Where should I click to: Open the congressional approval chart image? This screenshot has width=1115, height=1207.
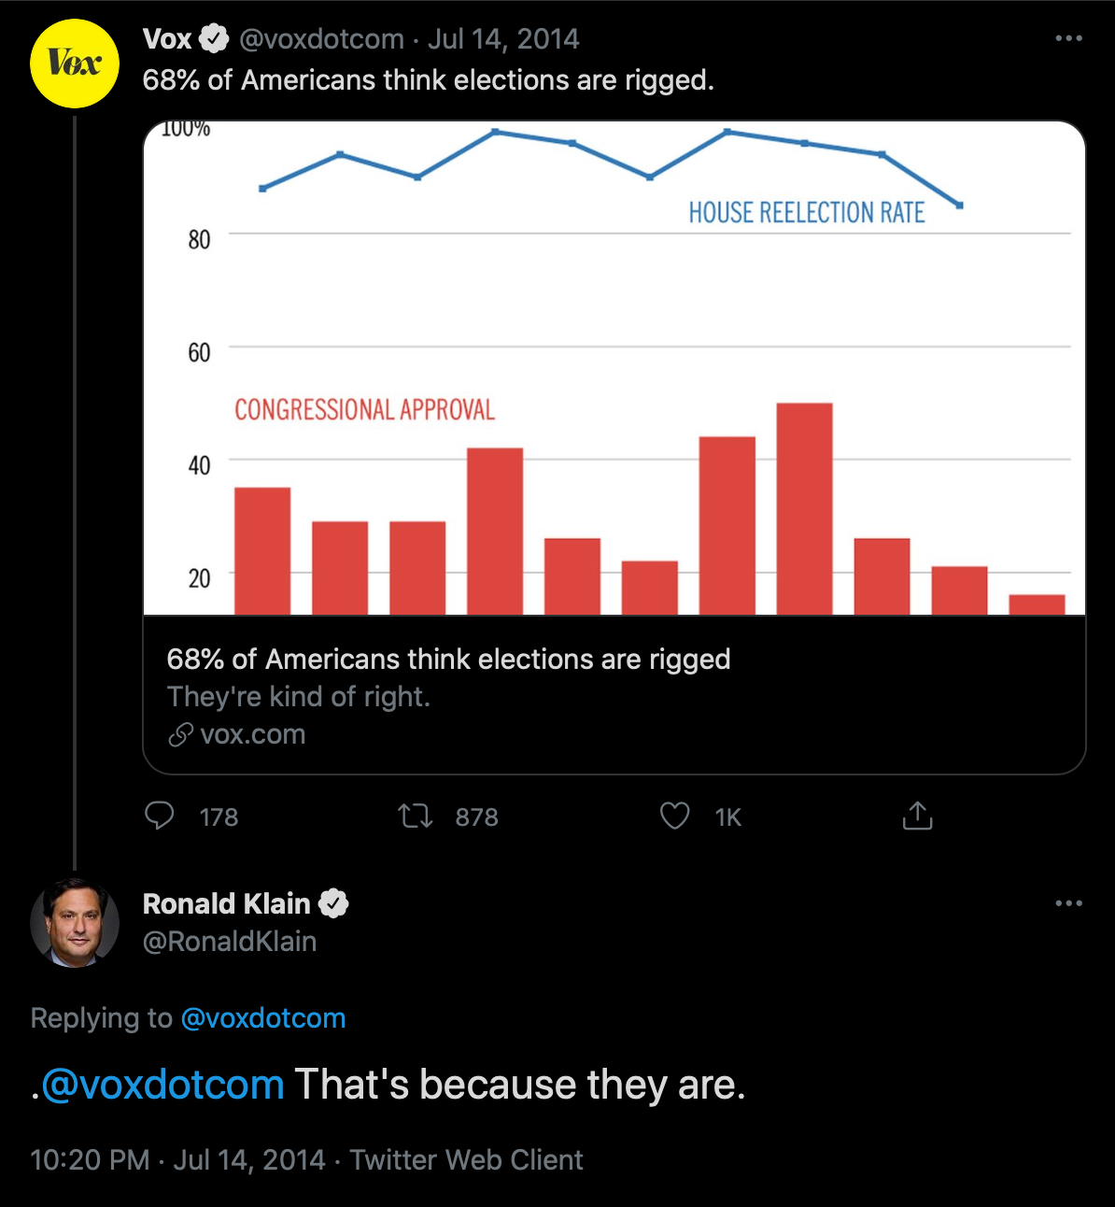point(614,368)
